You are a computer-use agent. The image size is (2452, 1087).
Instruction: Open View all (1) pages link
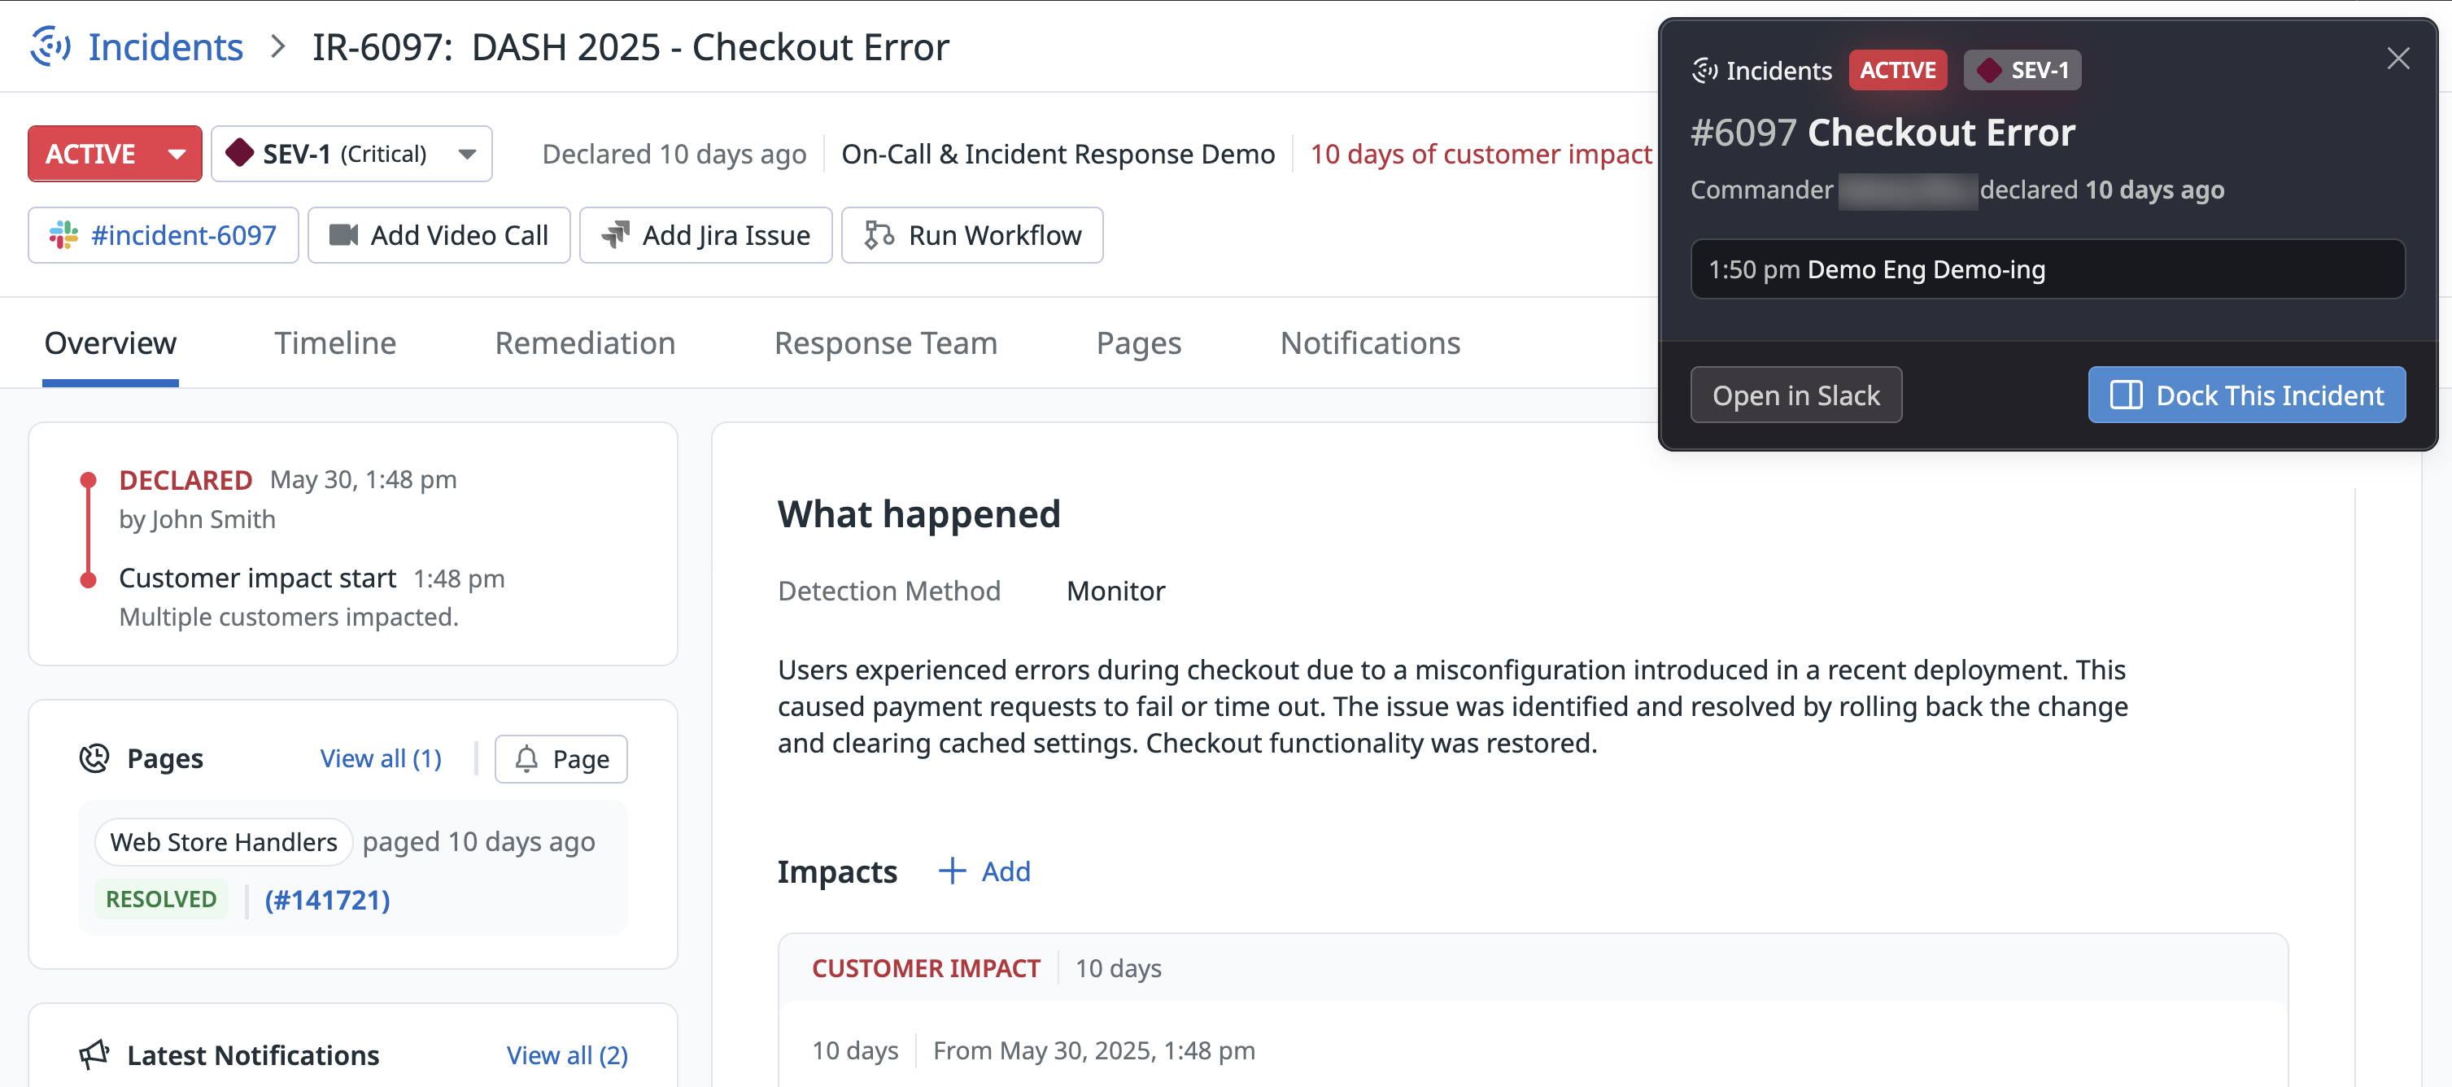pyautogui.click(x=381, y=758)
